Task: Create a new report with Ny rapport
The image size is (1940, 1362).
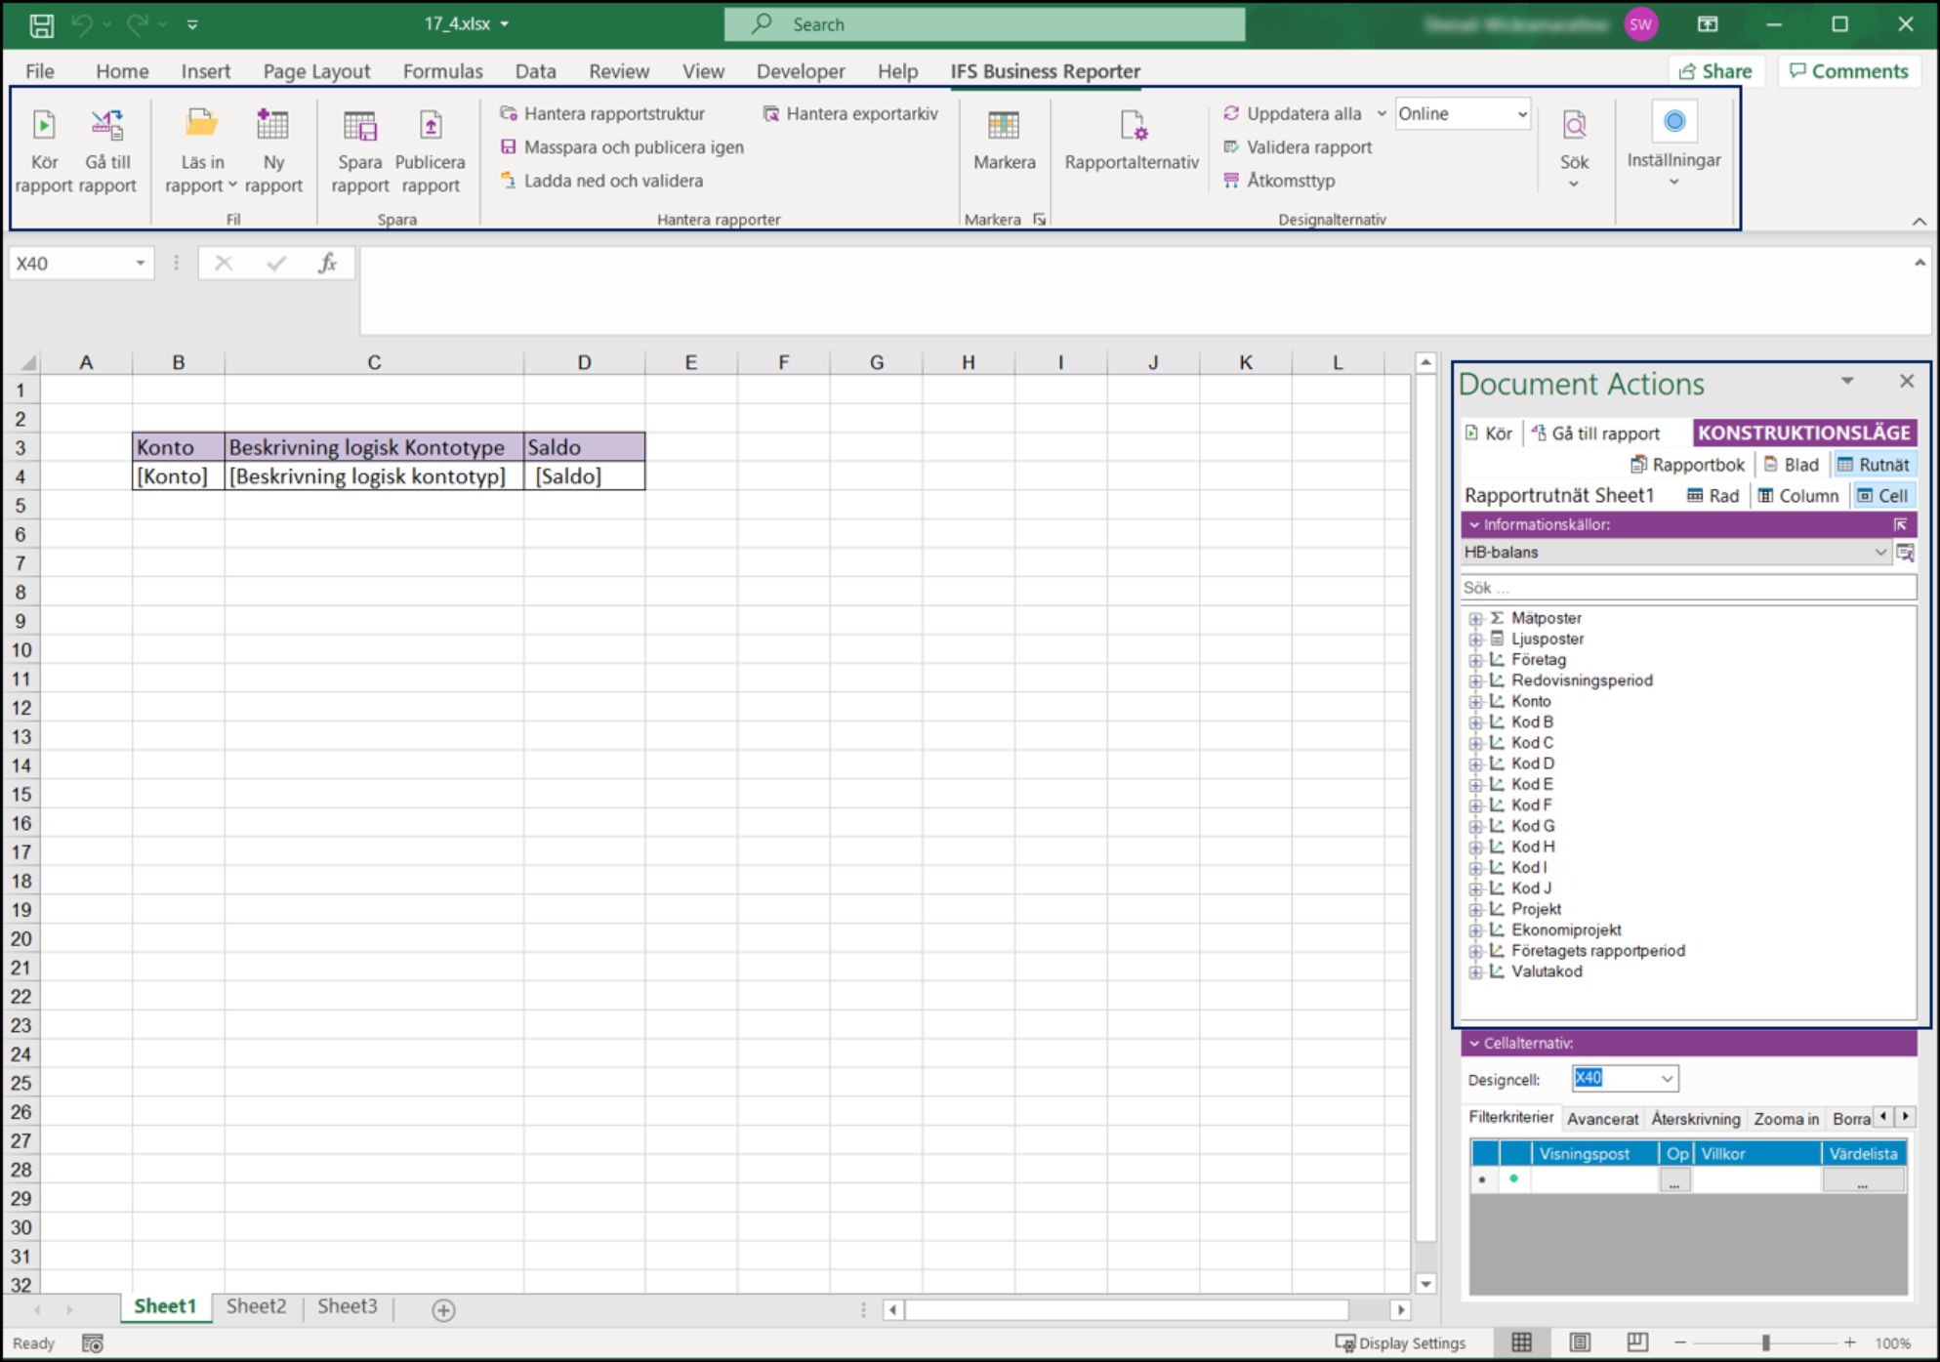Action: pyautogui.click(x=273, y=148)
